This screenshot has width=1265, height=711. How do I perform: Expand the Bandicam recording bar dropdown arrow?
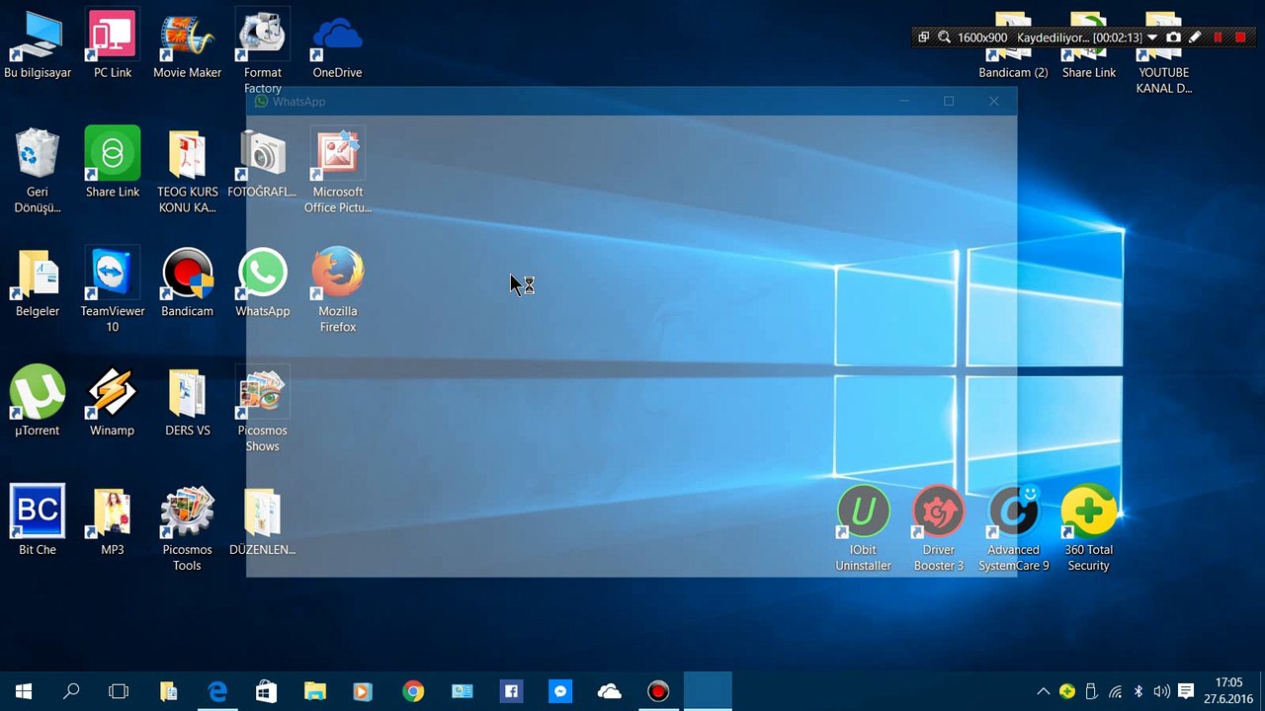(x=1152, y=38)
